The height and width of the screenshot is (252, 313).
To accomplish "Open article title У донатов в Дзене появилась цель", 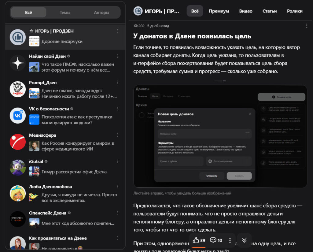I will click(x=192, y=36).
